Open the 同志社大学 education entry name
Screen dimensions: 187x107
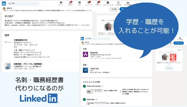[94, 53]
